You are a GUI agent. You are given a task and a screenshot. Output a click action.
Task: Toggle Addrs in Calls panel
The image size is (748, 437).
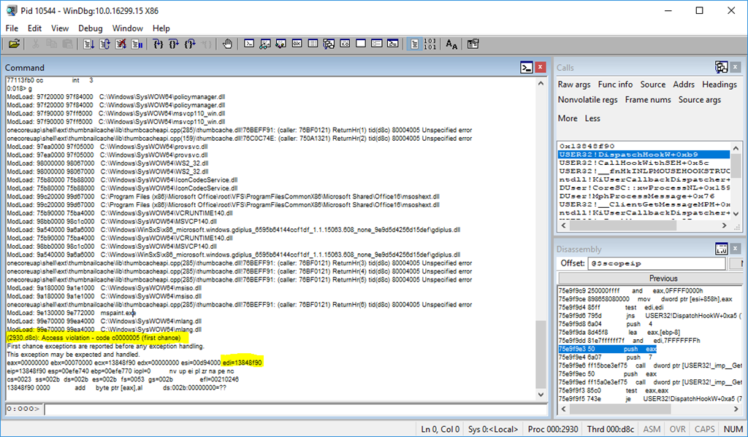point(684,85)
